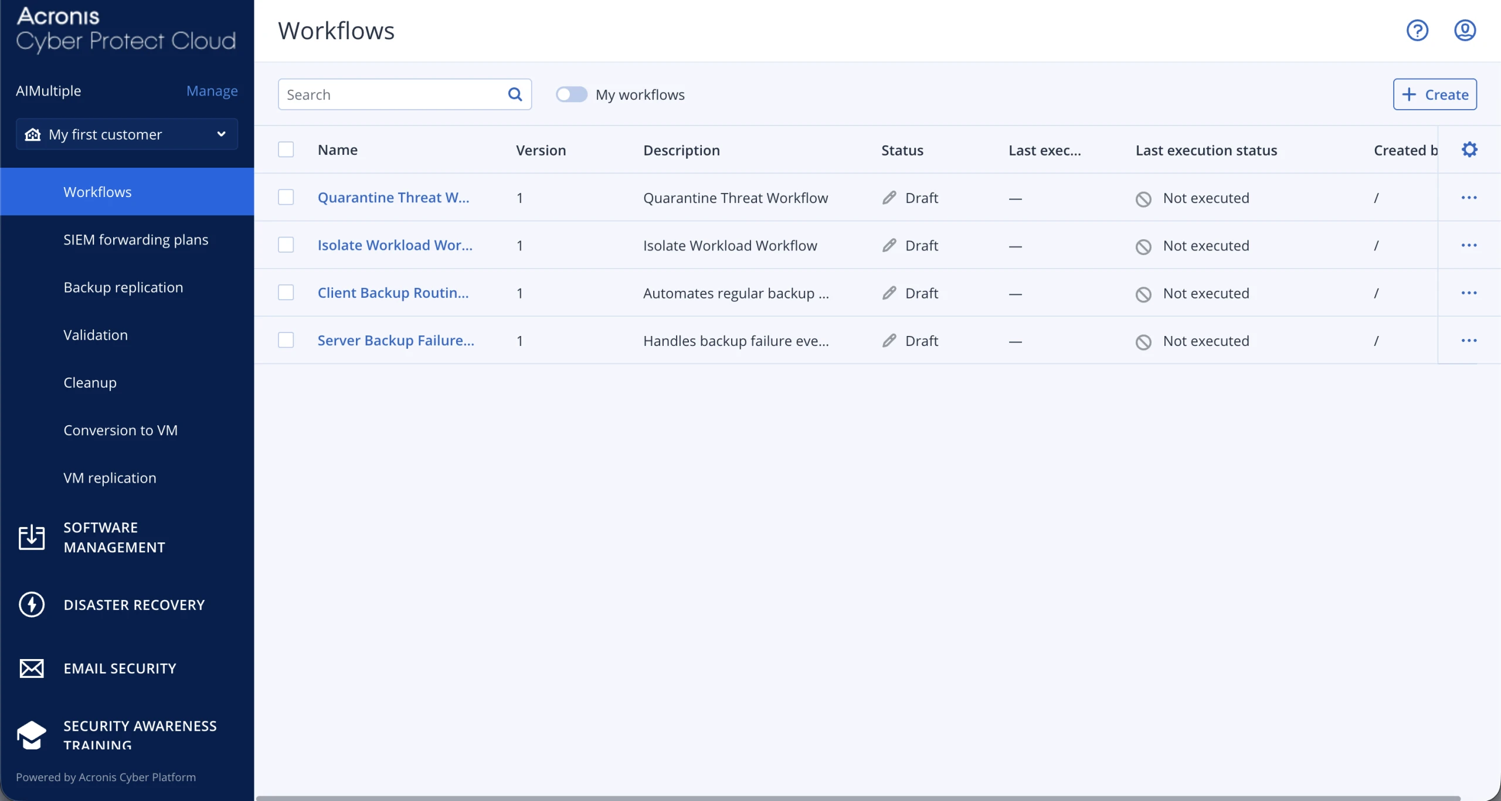Click 'Automates regular backup ...' description cell

point(736,293)
